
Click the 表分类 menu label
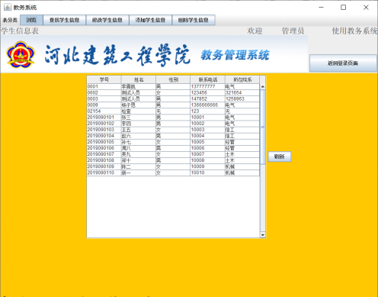10,20
